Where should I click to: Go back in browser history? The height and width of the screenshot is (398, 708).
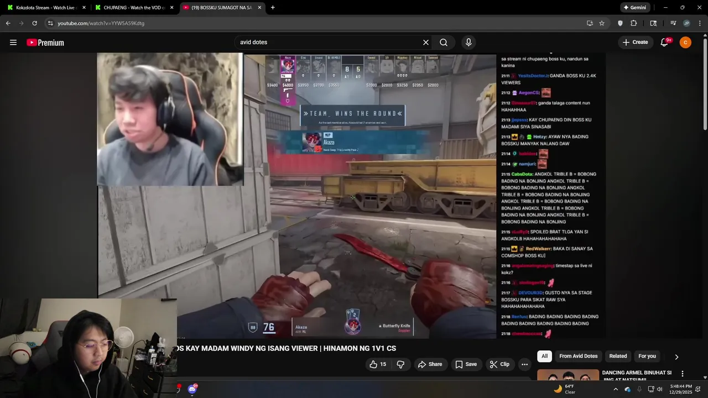point(8,23)
